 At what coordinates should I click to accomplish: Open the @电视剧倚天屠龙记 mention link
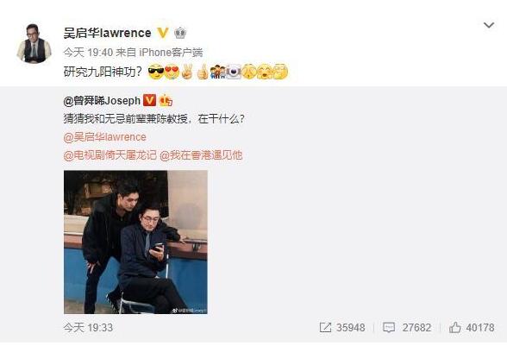point(110,155)
